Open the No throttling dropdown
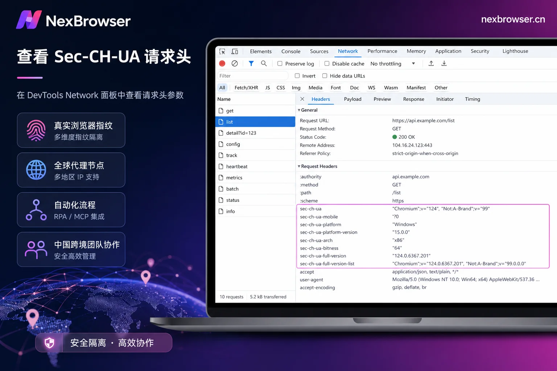Viewport: 557px width, 371px height. 393,64
